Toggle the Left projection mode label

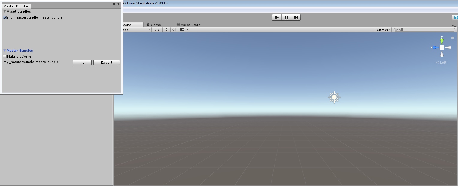click(x=441, y=62)
